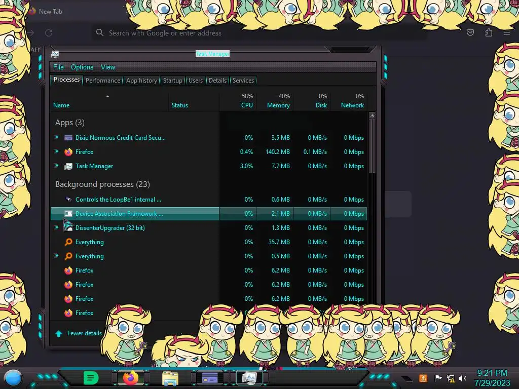
Task: Expand the Everything process using 0.5 MB
Action: [56, 256]
